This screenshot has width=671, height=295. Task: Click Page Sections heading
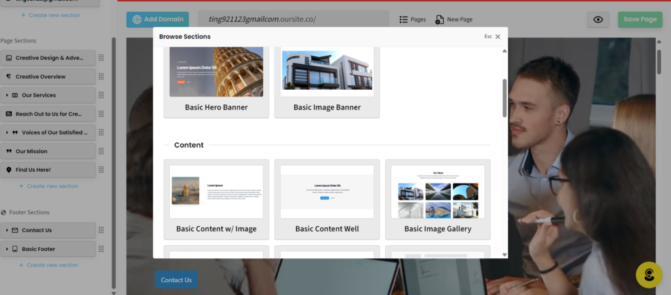[x=18, y=41]
